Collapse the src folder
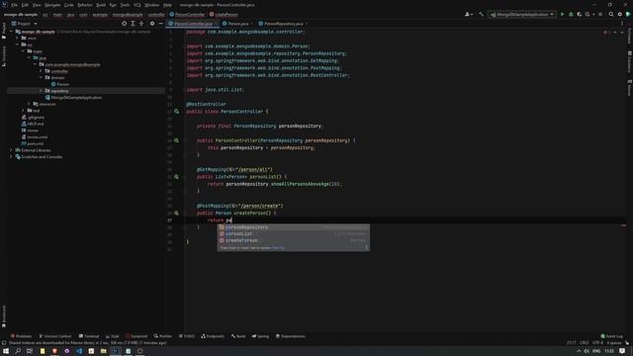The height and width of the screenshot is (356, 633). tap(18, 44)
